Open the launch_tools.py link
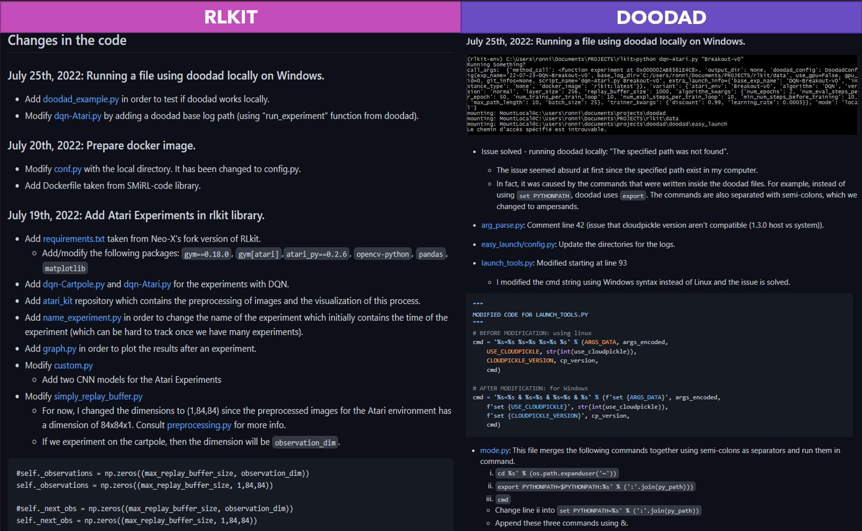This screenshot has width=862, height=531. (x=506, y=263)
